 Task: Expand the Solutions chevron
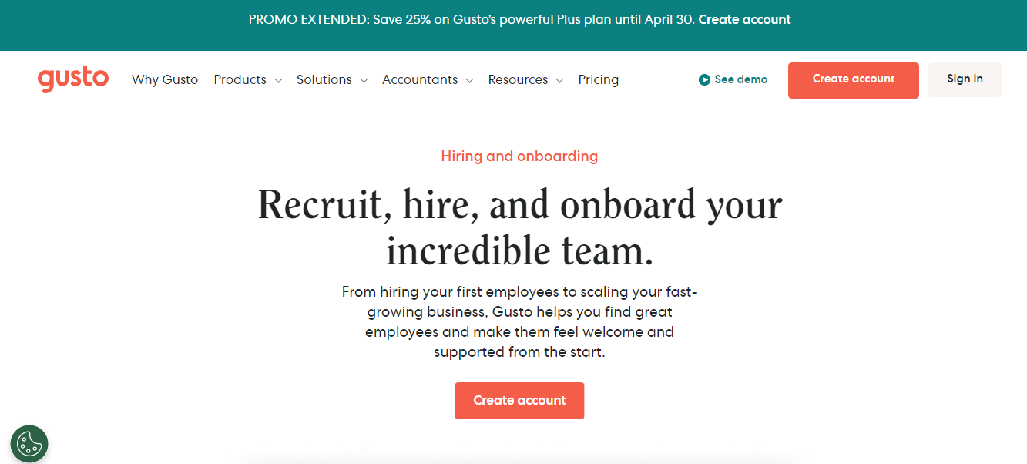(x=364, y=80)
